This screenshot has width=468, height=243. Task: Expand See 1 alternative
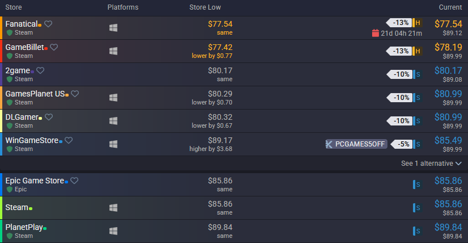pos(431,164)
